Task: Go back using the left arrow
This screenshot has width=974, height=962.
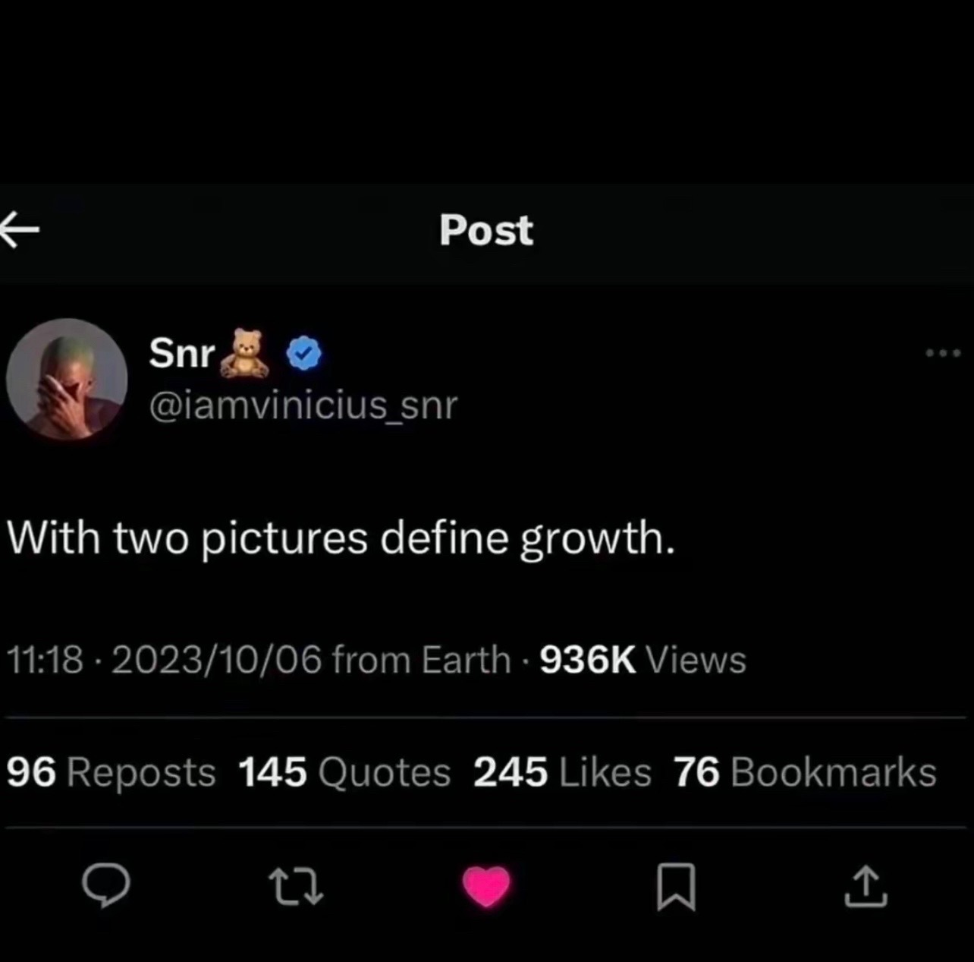Action: [x=19, y=231]
